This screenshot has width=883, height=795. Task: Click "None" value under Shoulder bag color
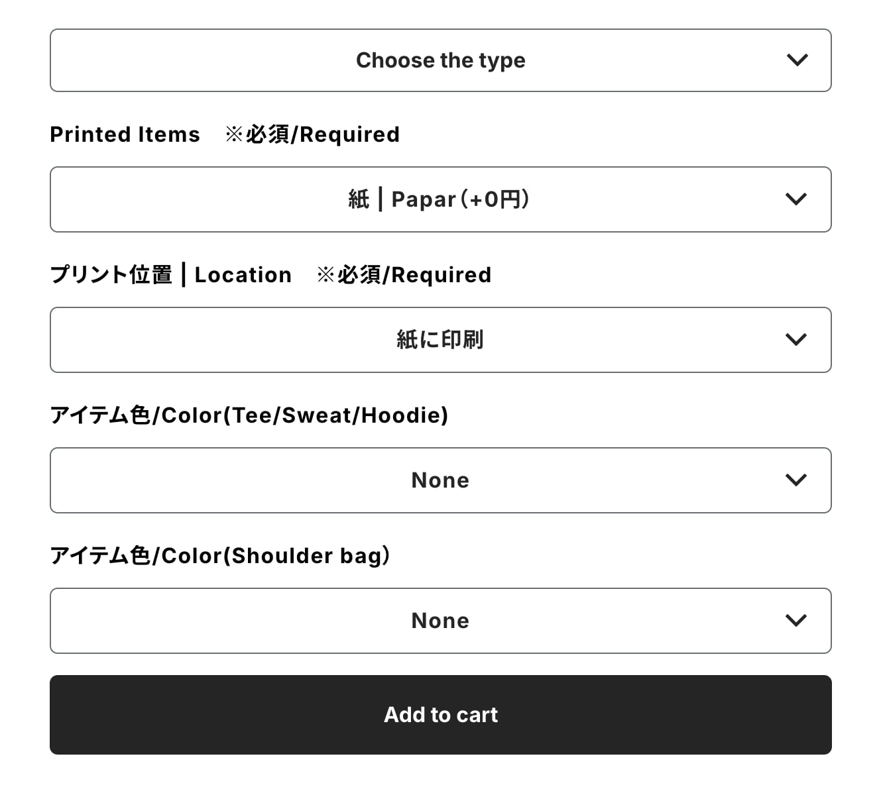point(440,621)
